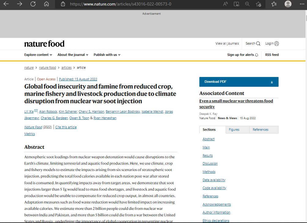The width and height of the screenshot is (307, 223).
Task: Jump to Methods section link
Action: [209, 172]
